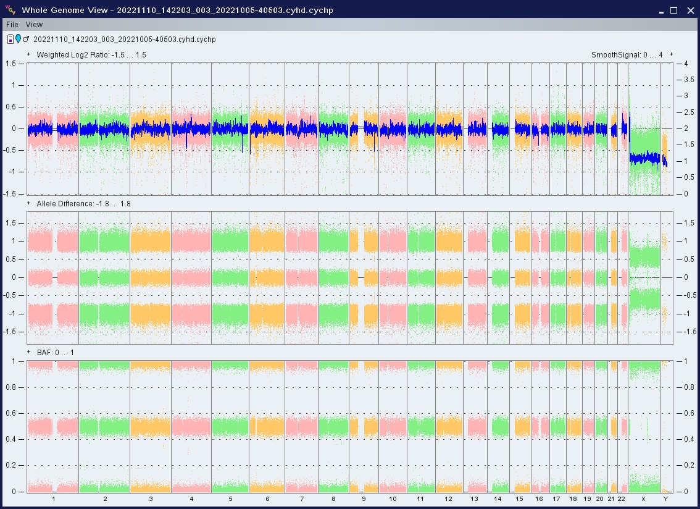Maximize the Whole Genome View window
The height and width of the screenshot is (509, 700).
pos(673,10)
